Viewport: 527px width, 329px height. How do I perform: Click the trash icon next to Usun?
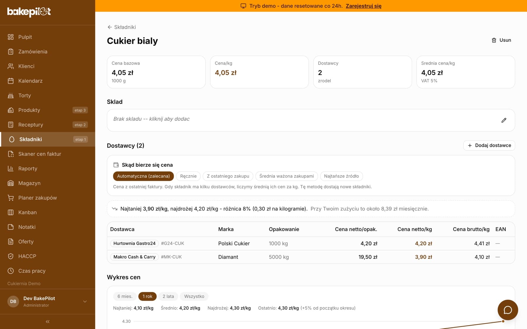(x=494, y=40)
